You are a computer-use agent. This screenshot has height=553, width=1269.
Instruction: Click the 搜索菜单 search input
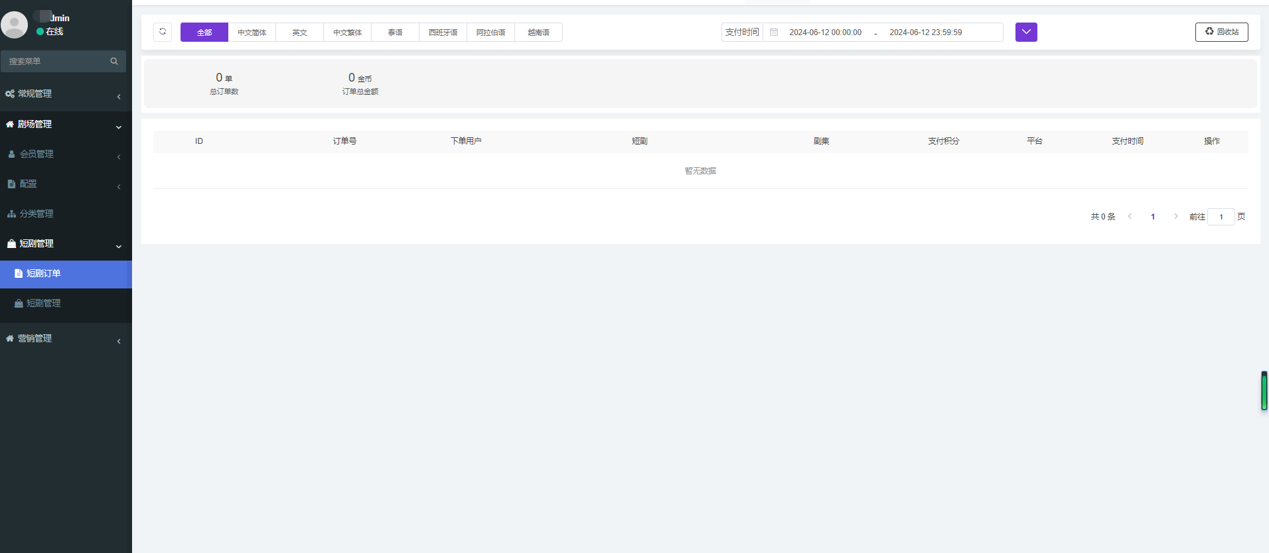point(56,61)
